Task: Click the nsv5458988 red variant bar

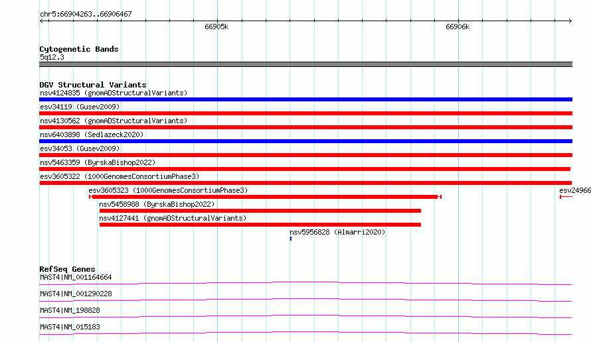Action: point(260,211)
